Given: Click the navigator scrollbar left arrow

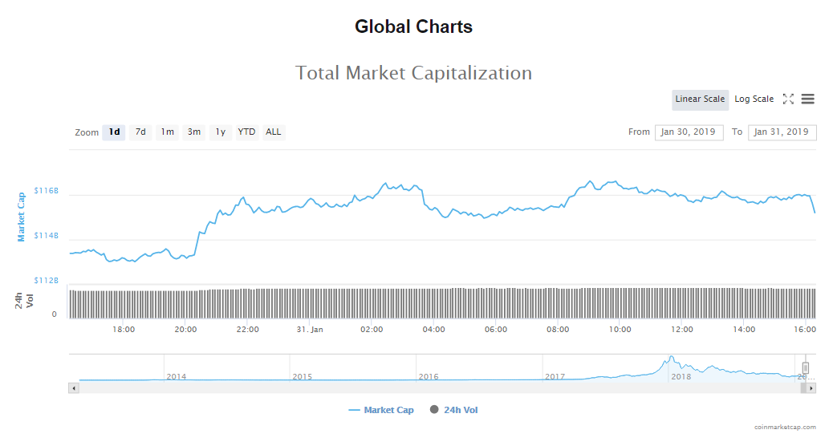Looking at the screenshot, I should [75, 388].
